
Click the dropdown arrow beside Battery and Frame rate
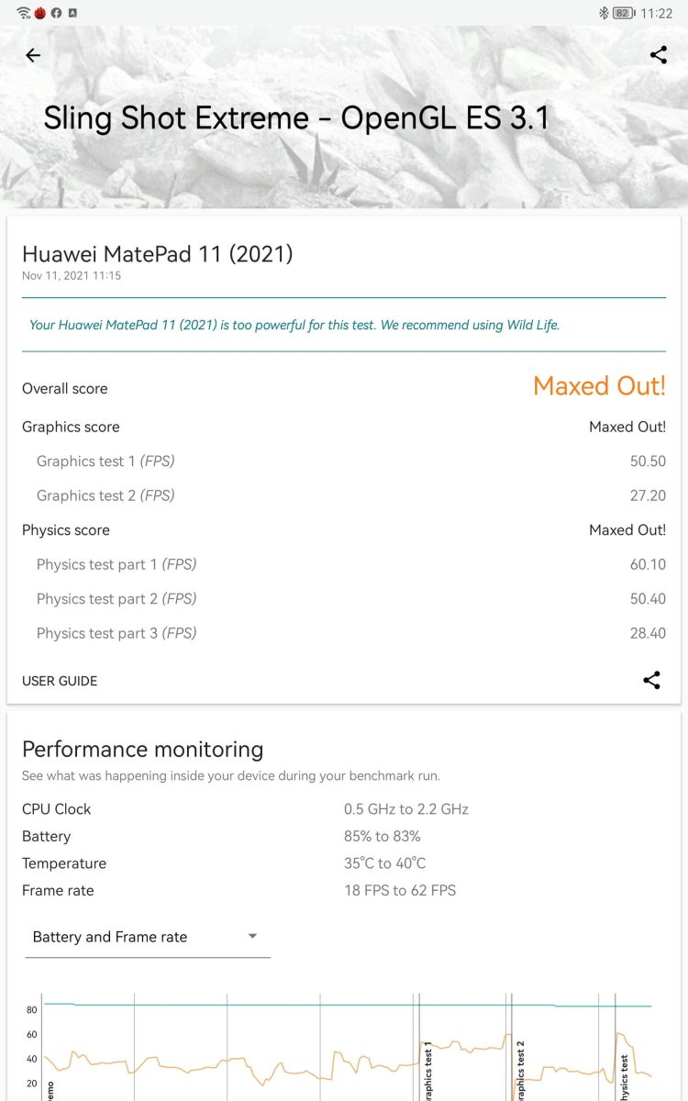coord(252,936)
